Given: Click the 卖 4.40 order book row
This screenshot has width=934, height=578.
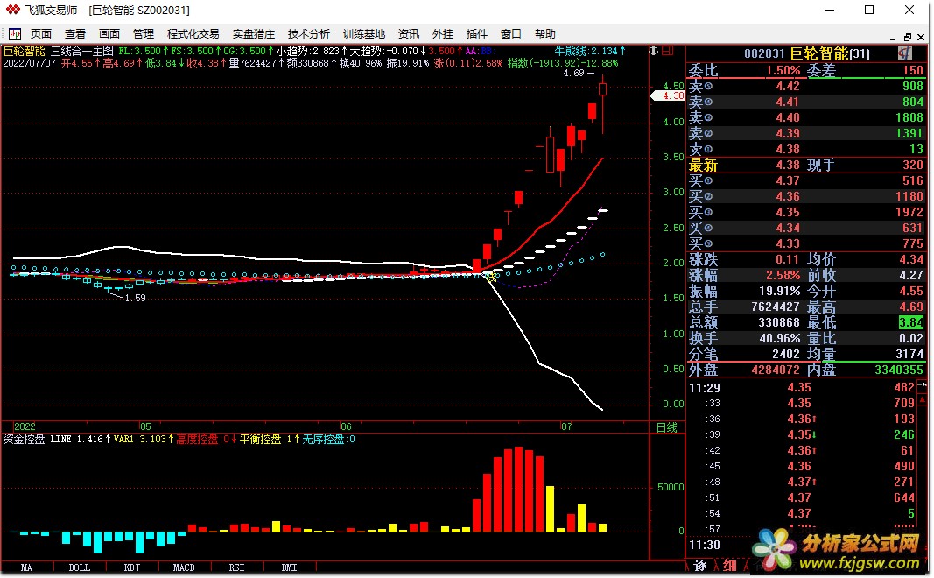Looking at the screenshot, I should click(x=806, y=117).
